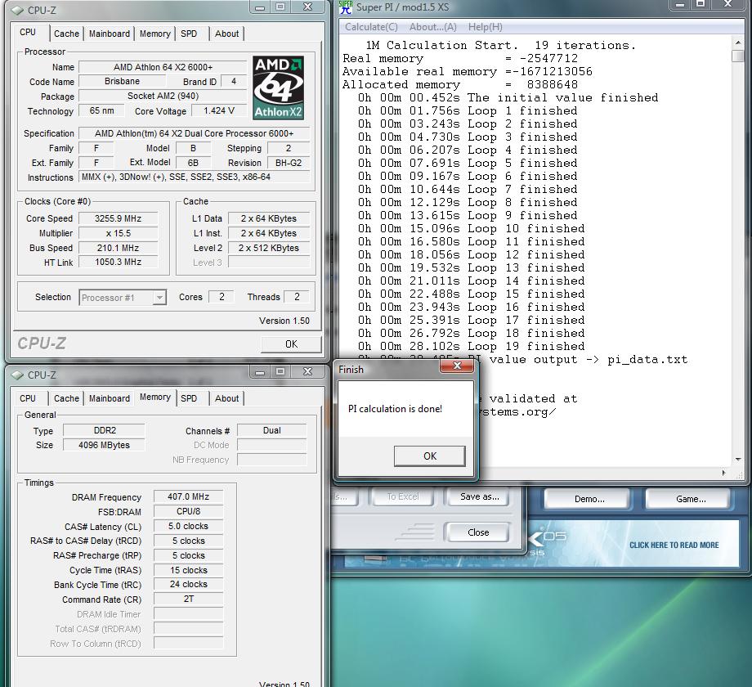Click the Channels # value Dual

(x=272, y=431)
